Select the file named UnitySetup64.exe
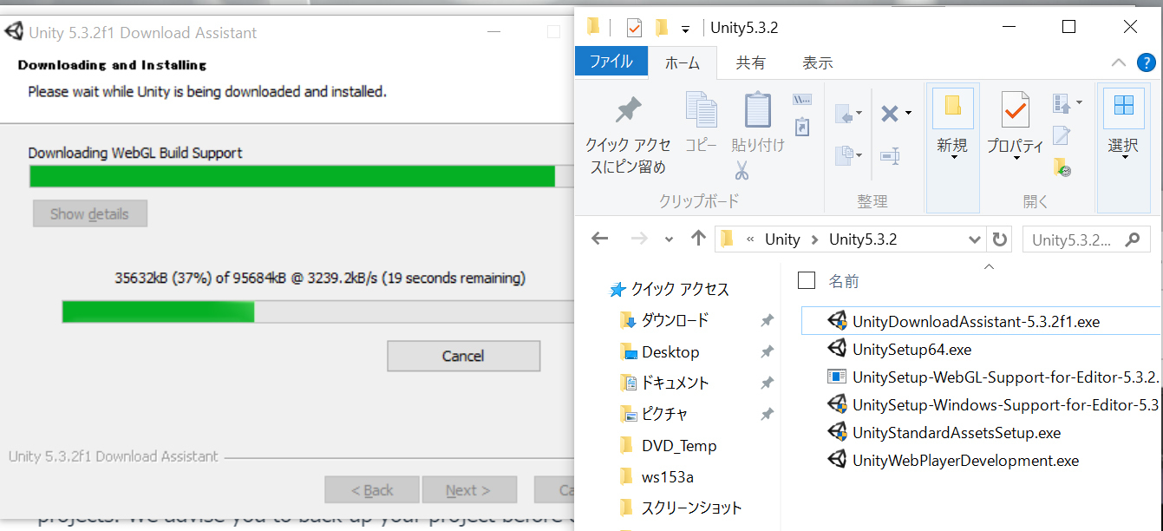 point(911,350)
